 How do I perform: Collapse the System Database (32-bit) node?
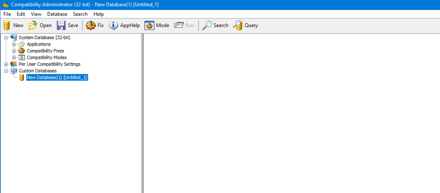[x=6, y=38]
